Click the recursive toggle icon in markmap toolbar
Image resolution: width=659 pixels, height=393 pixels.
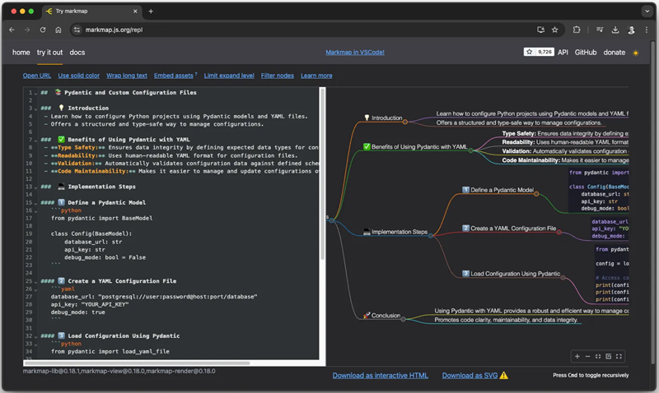(x=609, y=356)
